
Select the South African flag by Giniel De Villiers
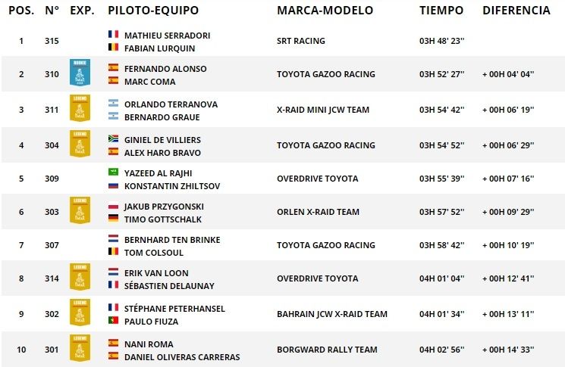tap(114, 138)
